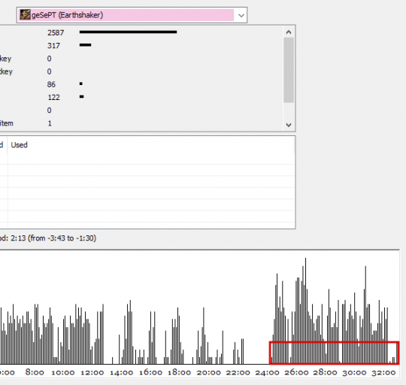Click the short bar next to value 317
The image size is (406, 385).
[x=85, y=45]
